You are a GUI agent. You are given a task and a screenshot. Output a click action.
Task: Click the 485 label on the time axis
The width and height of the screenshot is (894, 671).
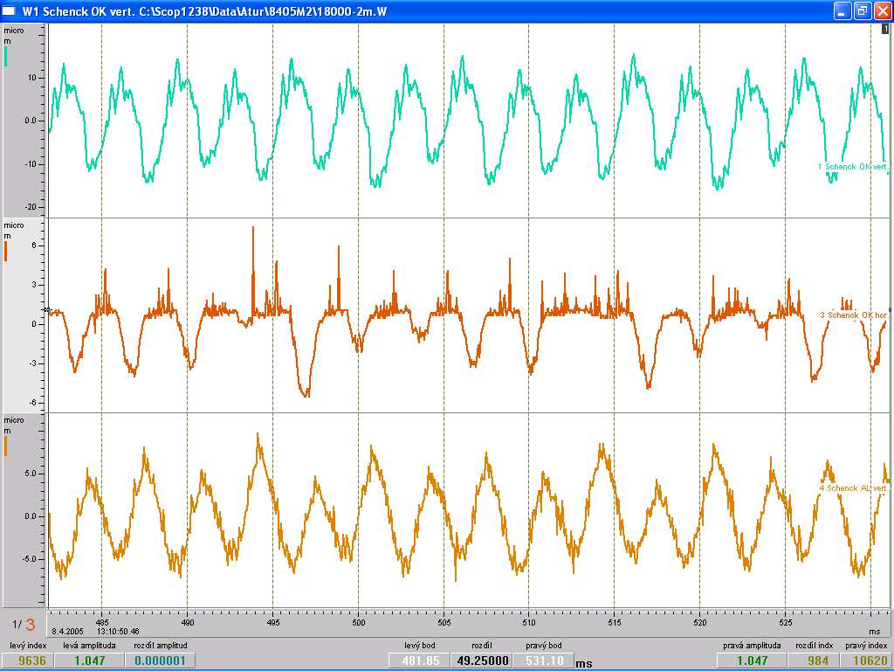[102, 622]
